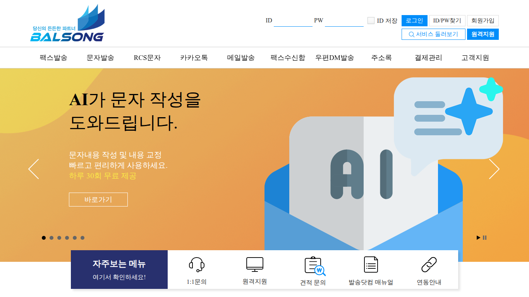Open the RCS문자 menu
The image size is (529, 297).
pyautogui.click(x=147, y=58)
